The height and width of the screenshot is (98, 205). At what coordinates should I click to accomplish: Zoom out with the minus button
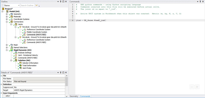(192, 87)
